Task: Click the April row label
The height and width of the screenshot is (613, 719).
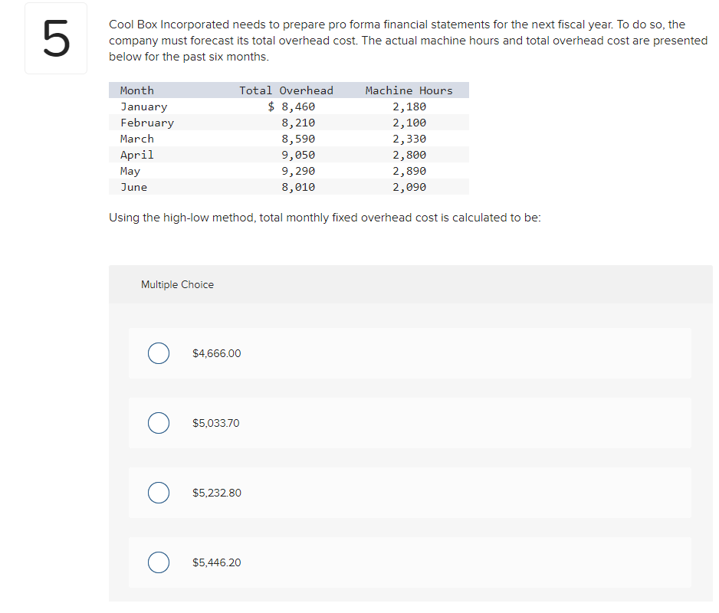Action: pos(137,155)
